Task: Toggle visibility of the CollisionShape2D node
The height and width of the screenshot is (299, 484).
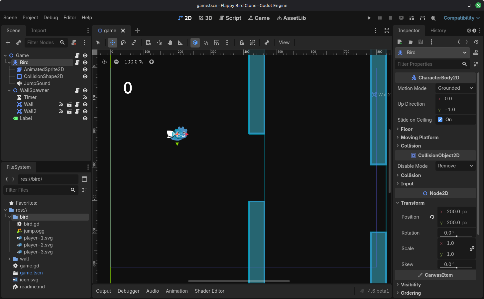Action: pyautogui.click(x=85, y=76)
